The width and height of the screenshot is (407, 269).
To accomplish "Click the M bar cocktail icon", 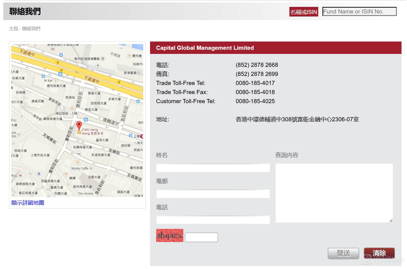I will (x=56, y=81).
